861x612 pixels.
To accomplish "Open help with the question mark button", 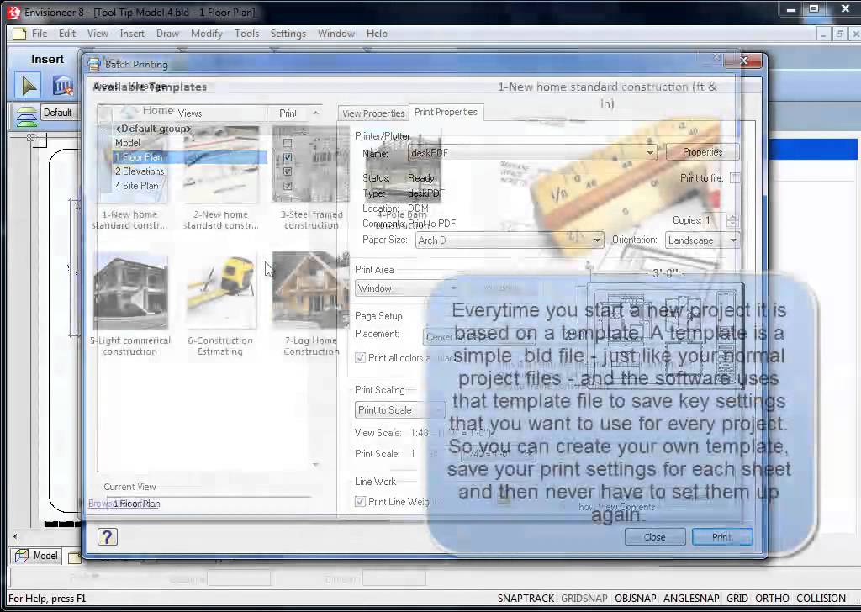I will (107, 537).
